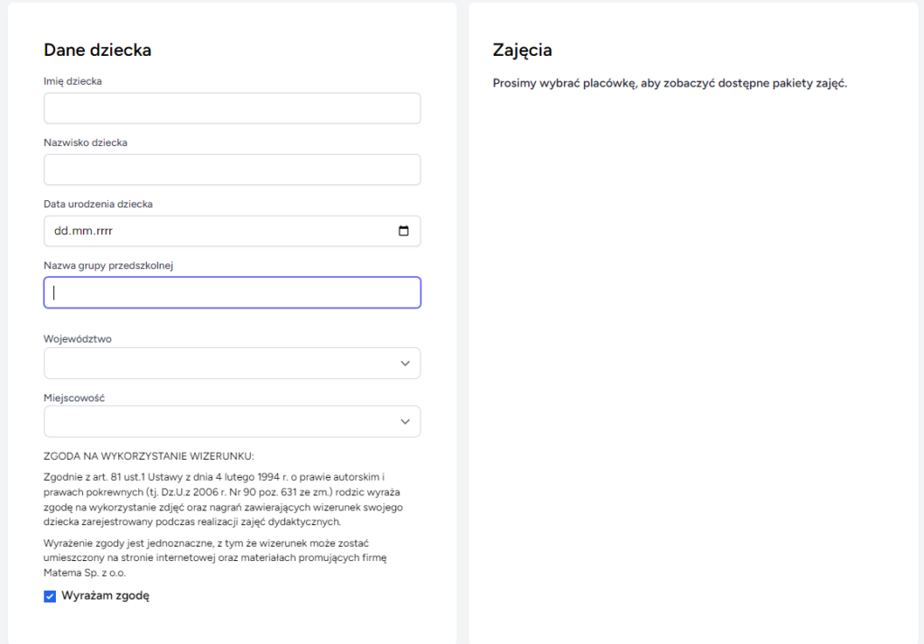
Task: Click the "Miejscowość" field label
Action: point(74,398)
